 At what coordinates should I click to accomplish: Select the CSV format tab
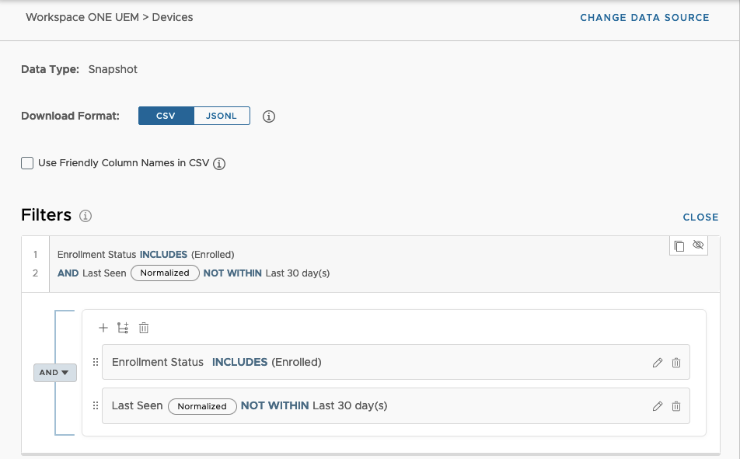(166, 115)
